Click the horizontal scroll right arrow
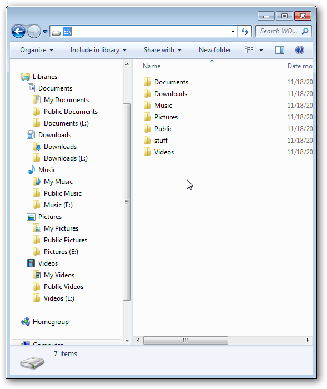This screenshot has width=327, height=389. pyautogui.click(x=308, y=340)
